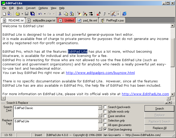This screenshot has width=176, height=138.
Task: Open the File menu
Action: [x=4, y=8]
